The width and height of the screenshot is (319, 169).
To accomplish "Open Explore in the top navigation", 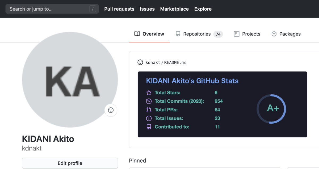I will click(203, 9).
